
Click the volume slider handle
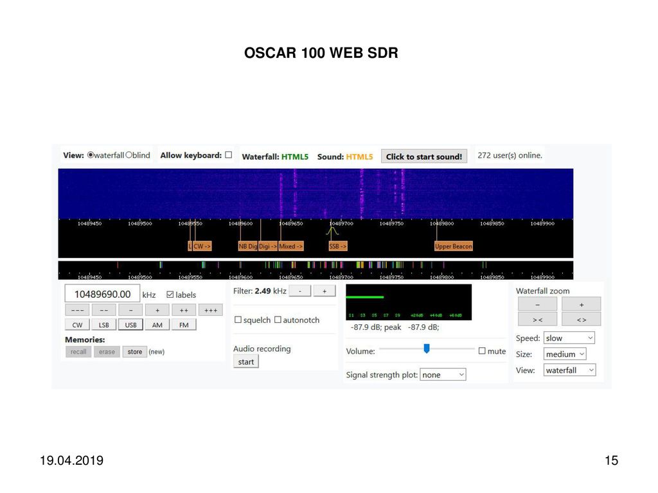coord(427,349)
